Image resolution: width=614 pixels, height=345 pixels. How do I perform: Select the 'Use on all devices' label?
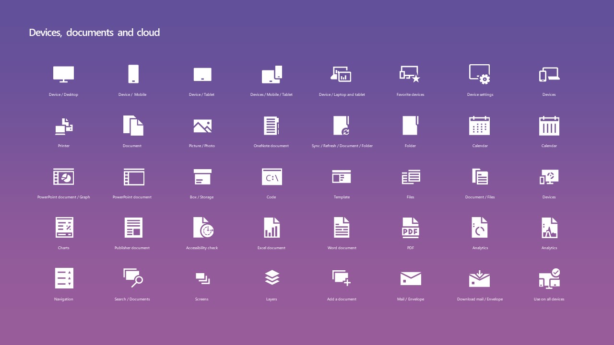(549, 299)
